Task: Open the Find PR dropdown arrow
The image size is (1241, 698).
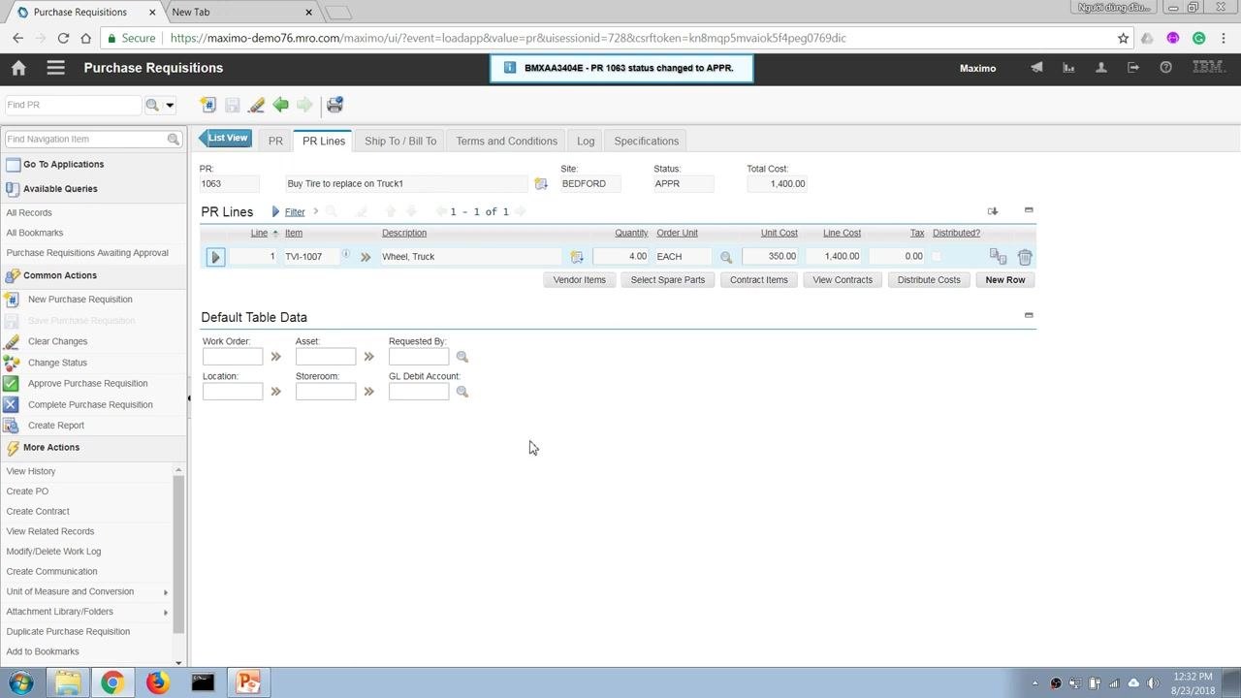Action: coord(170,105)
